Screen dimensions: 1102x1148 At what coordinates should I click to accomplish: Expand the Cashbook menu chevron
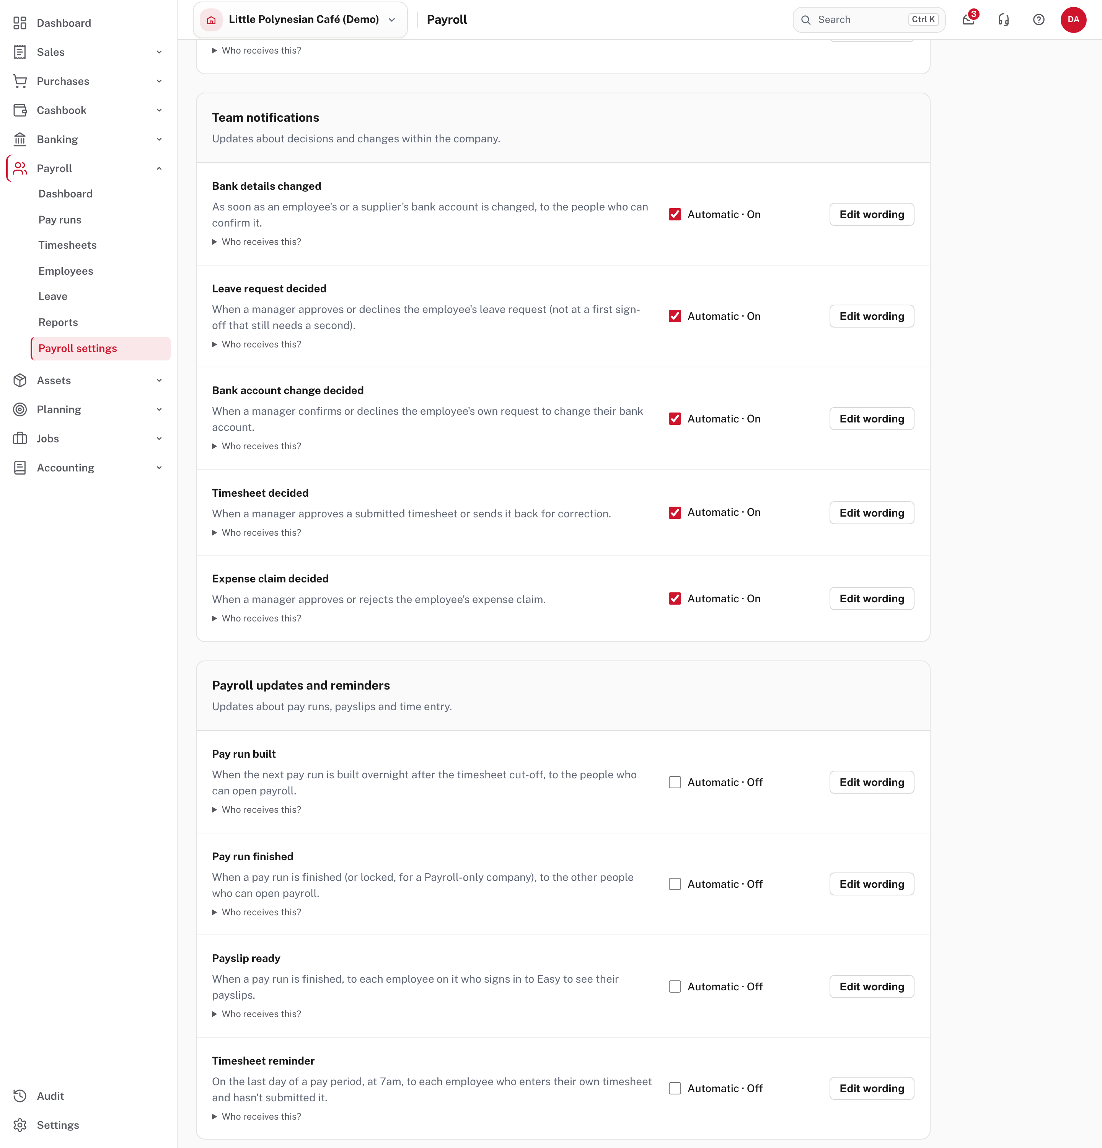coord(159,110)
